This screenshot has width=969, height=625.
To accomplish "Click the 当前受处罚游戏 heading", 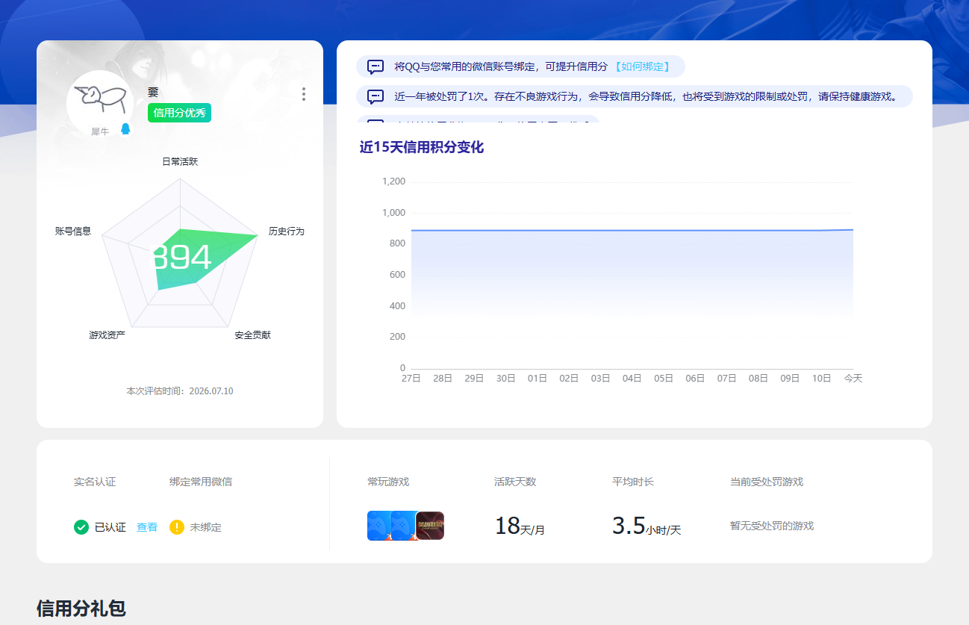I will (x=767, y=482).
